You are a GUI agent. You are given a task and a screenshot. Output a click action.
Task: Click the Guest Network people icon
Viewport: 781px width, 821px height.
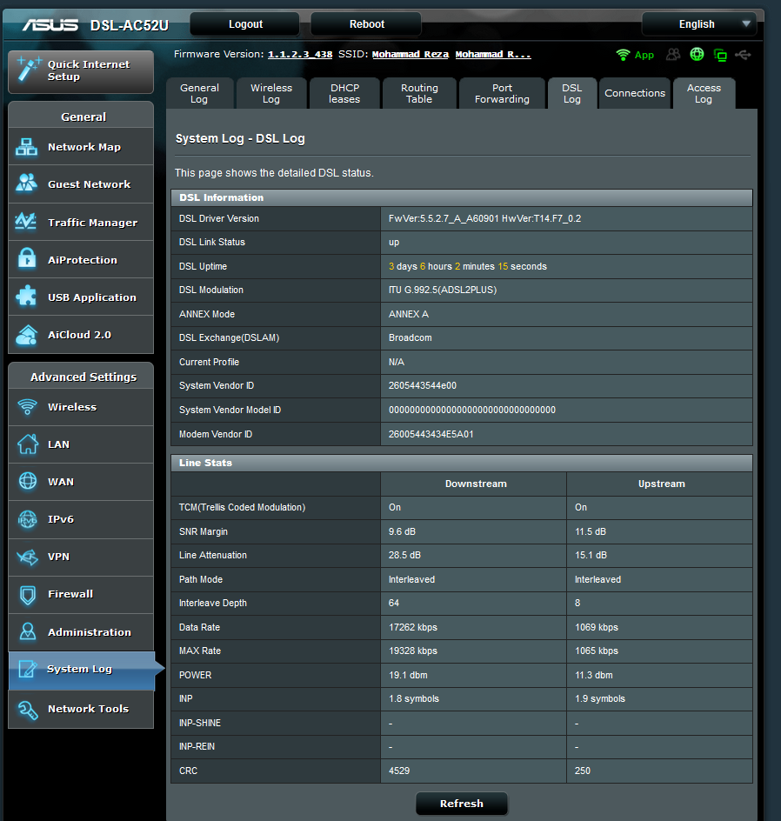point(27,184)
